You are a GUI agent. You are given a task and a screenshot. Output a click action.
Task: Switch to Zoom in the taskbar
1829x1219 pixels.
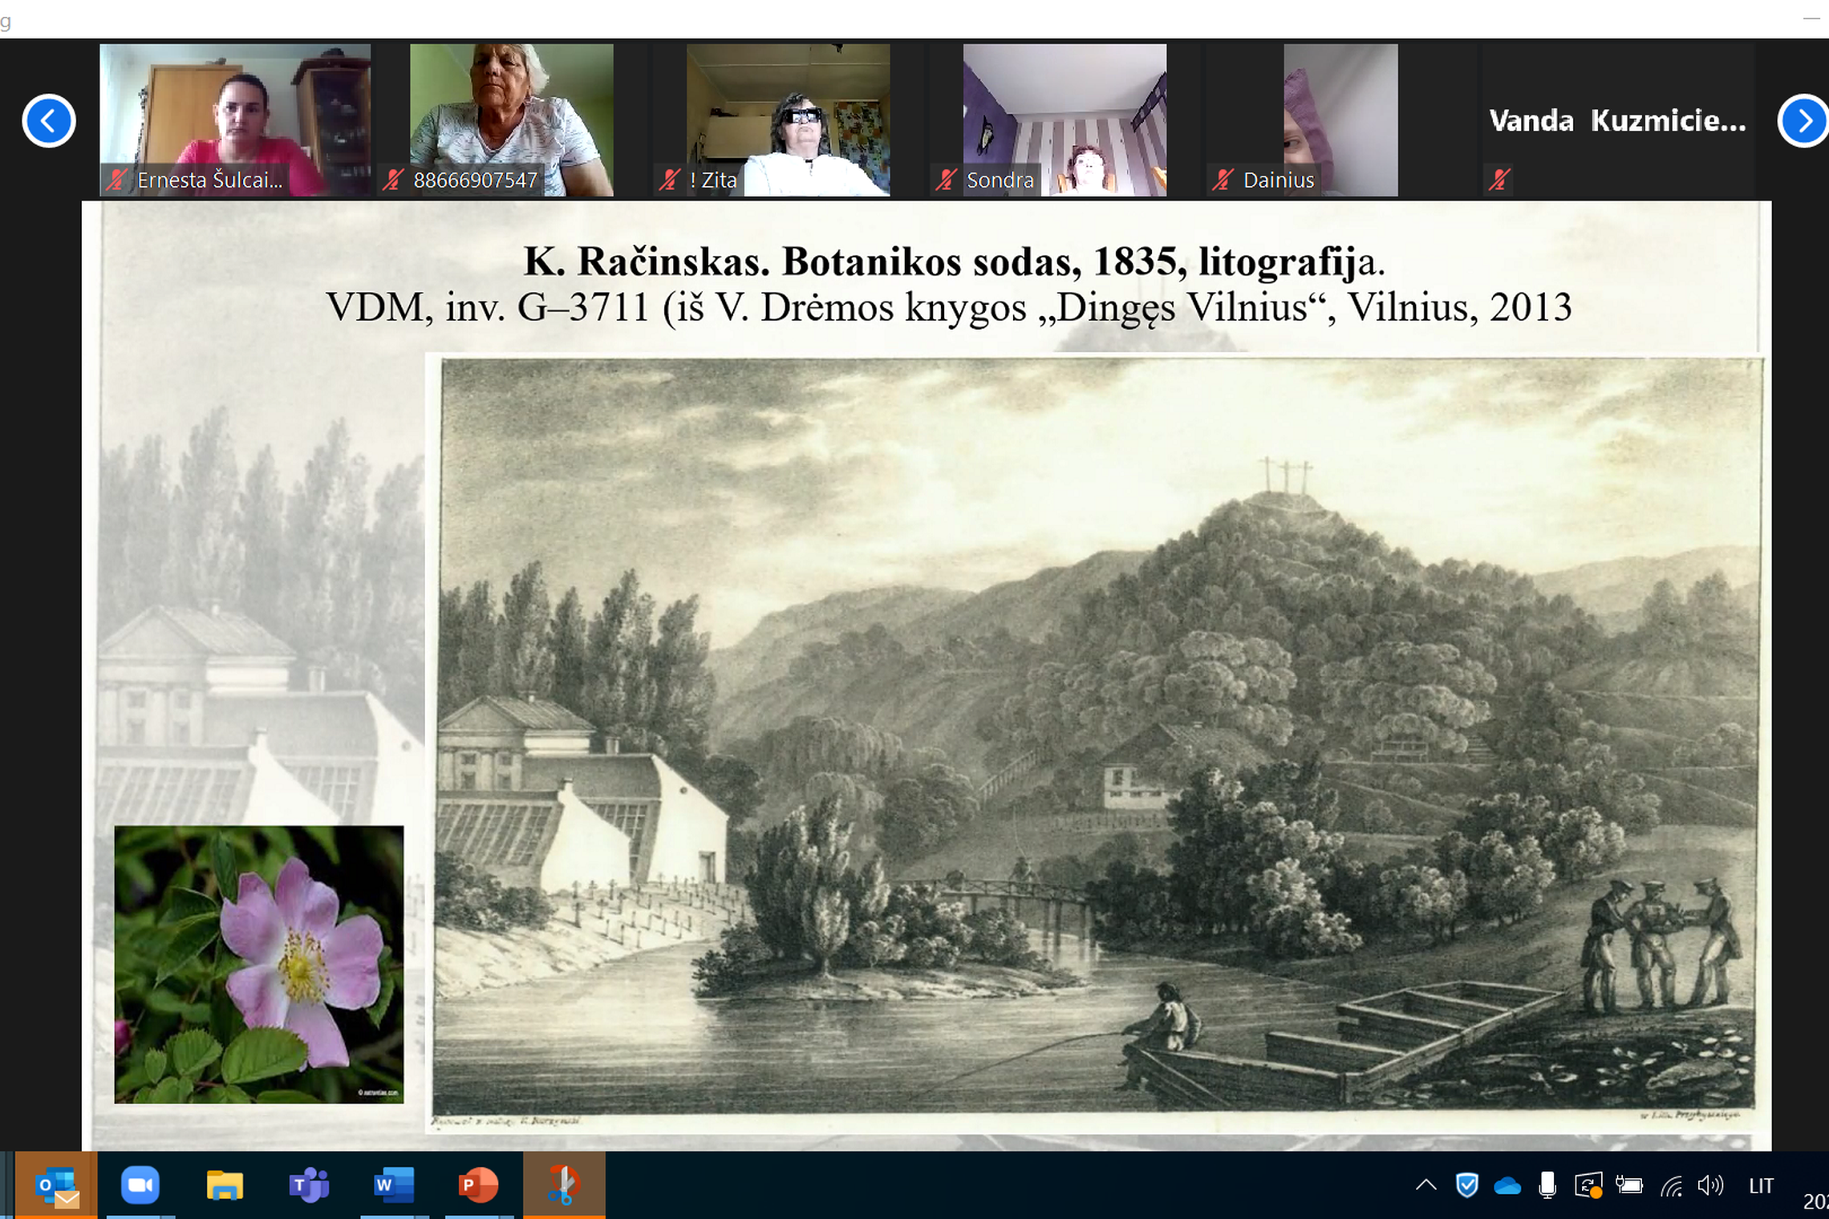tap(140, 1185)
